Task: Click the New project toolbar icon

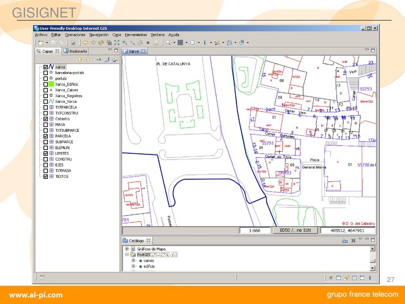Action: click(41, 43)
